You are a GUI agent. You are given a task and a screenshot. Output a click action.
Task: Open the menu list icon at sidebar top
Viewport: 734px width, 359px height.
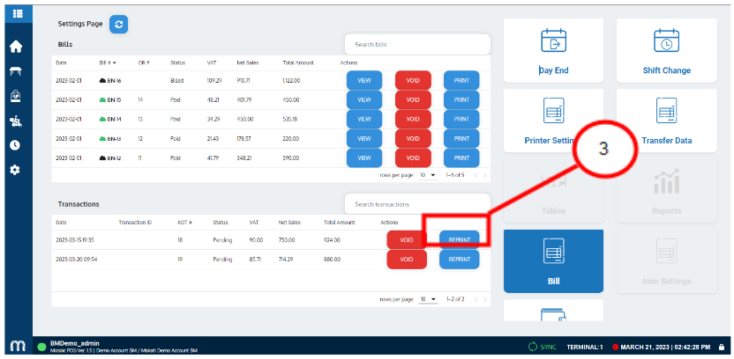click(19, 13)
